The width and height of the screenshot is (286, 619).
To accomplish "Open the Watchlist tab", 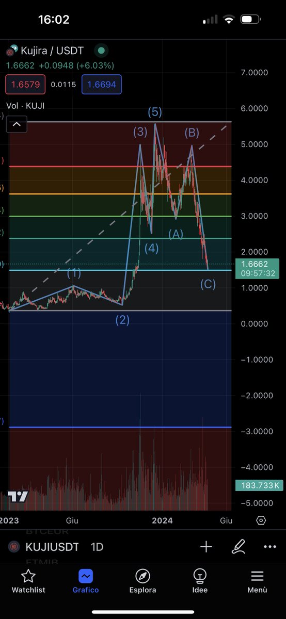I will coord(28,581).
